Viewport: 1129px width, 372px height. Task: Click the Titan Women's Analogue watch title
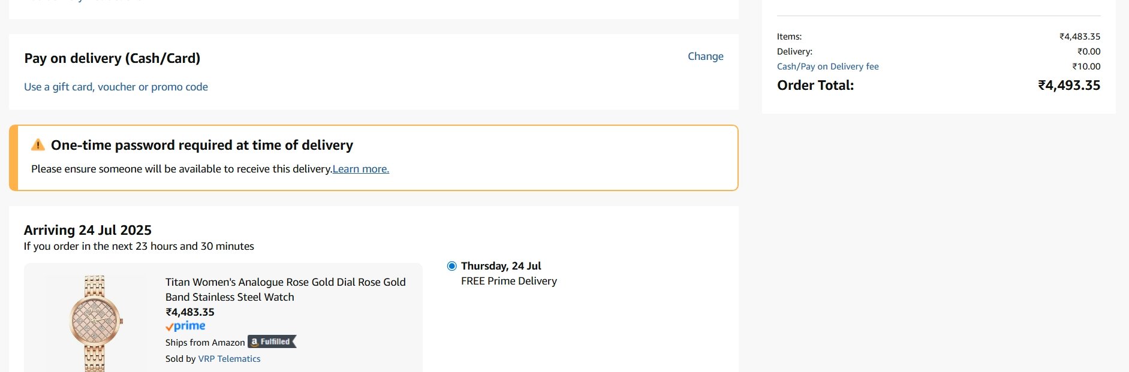[x=285, y=289]
